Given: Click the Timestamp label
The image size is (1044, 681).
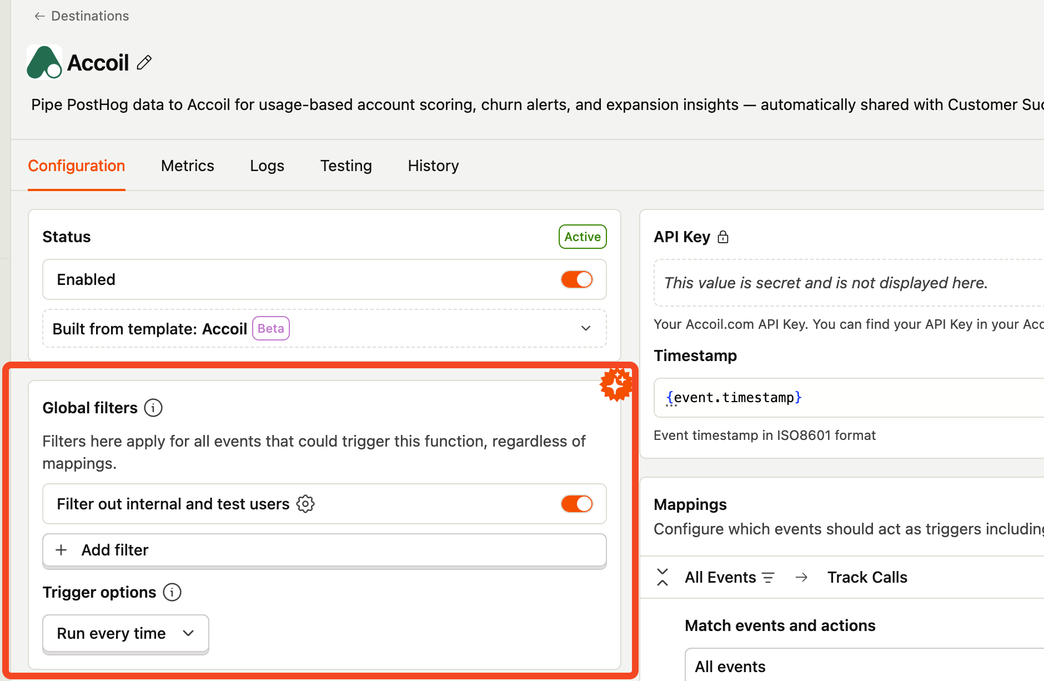Looking at the screenshot, I should pos(695,355).
